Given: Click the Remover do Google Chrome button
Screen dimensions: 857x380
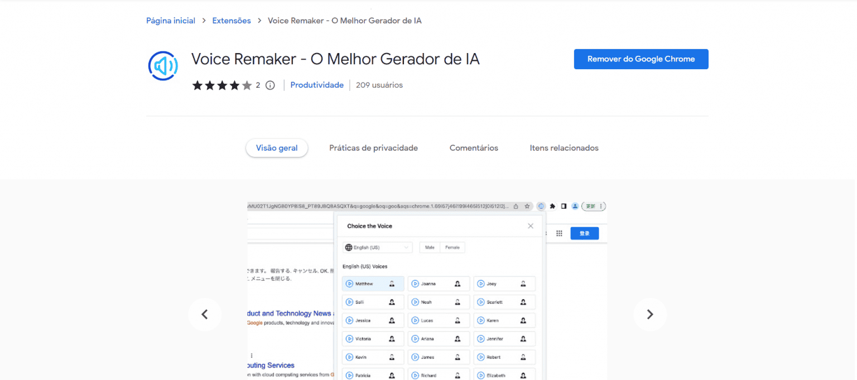Looking at the screenshot, I should 641,59.
